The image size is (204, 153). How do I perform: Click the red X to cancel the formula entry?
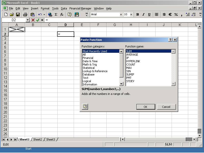(x=33, y=20)
